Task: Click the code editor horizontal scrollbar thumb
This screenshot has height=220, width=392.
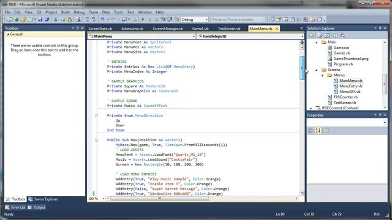Action: [159, 199]
